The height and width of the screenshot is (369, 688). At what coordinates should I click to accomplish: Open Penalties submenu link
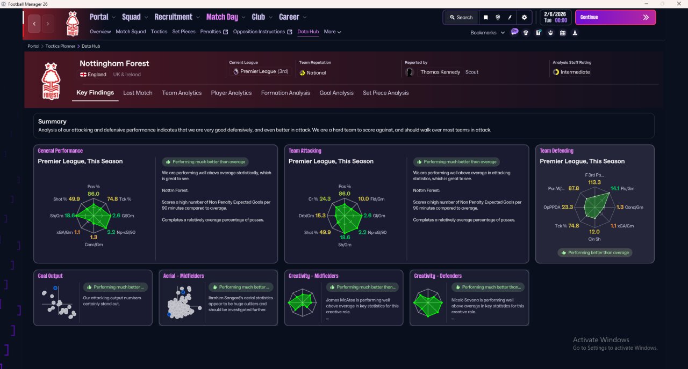point(214,32)
